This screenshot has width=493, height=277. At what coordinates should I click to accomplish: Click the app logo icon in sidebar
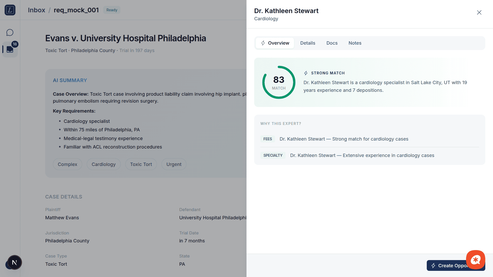click(10, 10)
